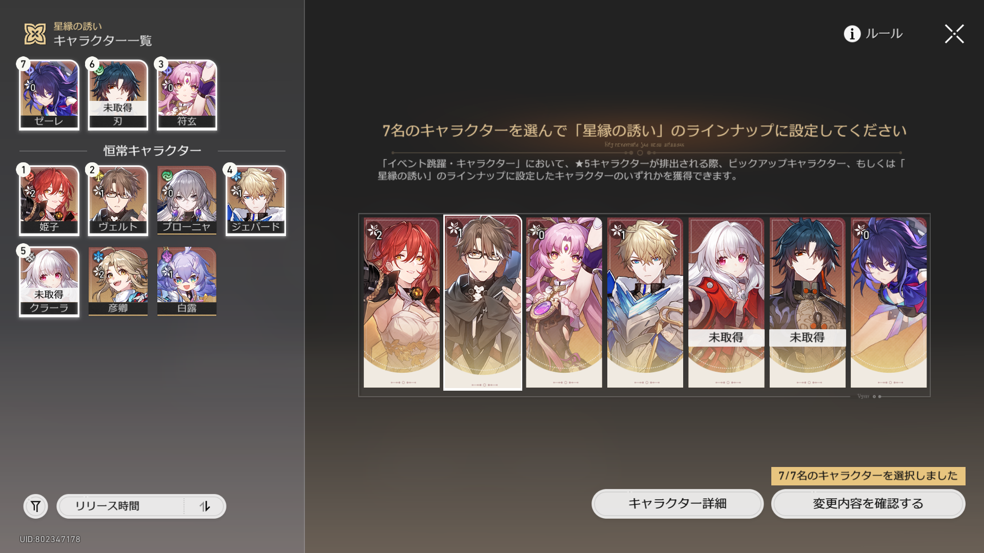Screen dimensions: 984x553
Task: Select highlighted ヴェルト card in lineup row
Action: 483,303
